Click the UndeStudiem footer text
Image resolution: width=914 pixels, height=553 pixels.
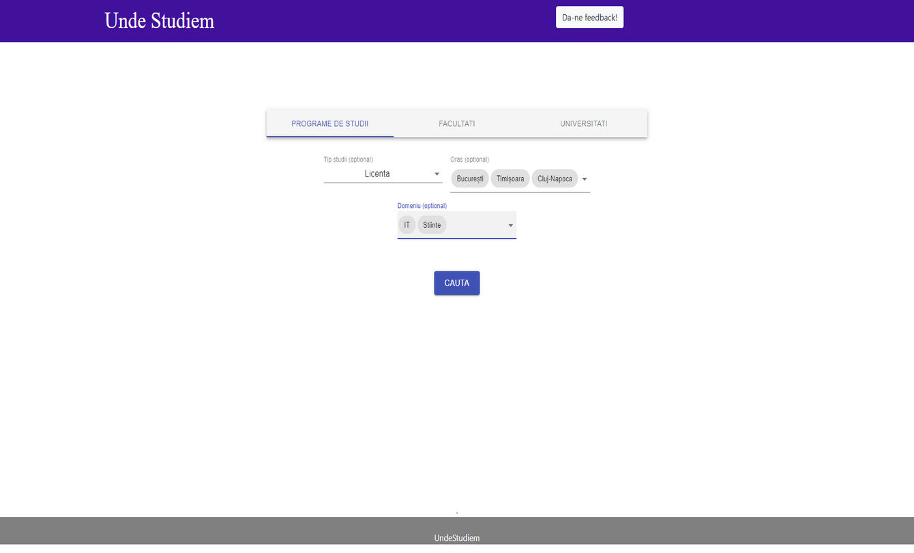pos(456,538)
